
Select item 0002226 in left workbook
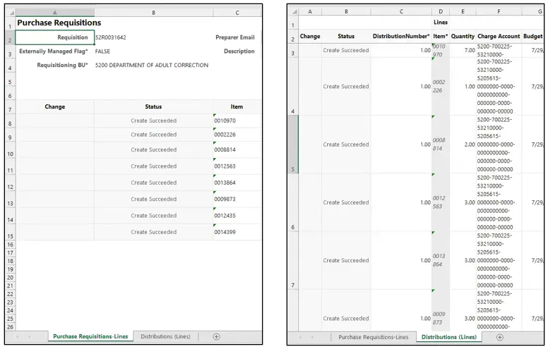coord(237,135)
